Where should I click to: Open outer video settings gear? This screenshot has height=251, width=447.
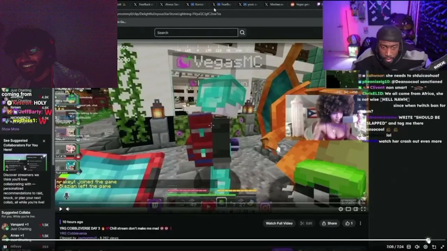click(x=425, y=247)
